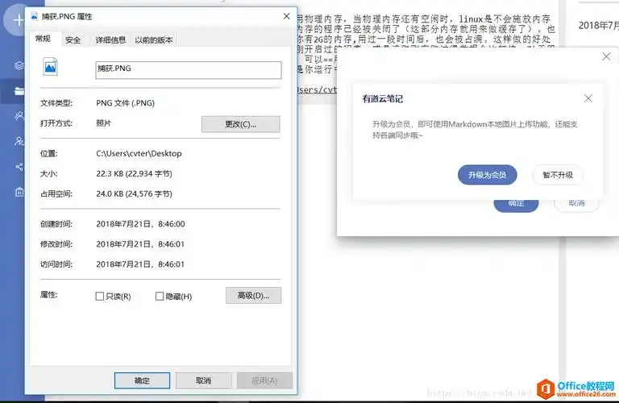Open 高级(D)... advanced attributes
The image size is (619, 403).
(x=253, y=296)
